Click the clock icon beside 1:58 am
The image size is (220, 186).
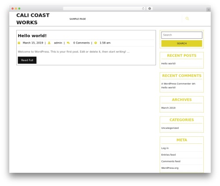(x=95, y=43)
